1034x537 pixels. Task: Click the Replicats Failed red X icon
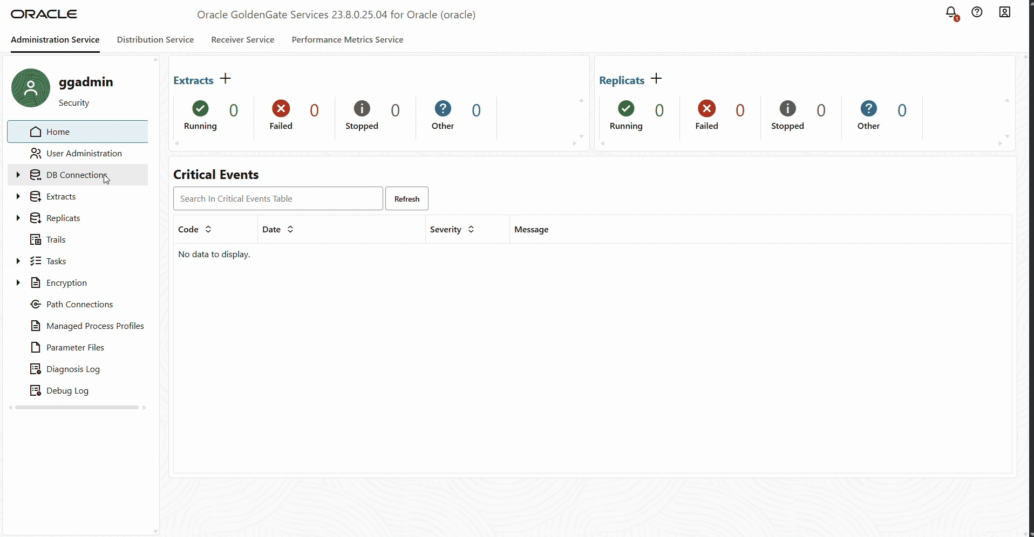[706, 108]
